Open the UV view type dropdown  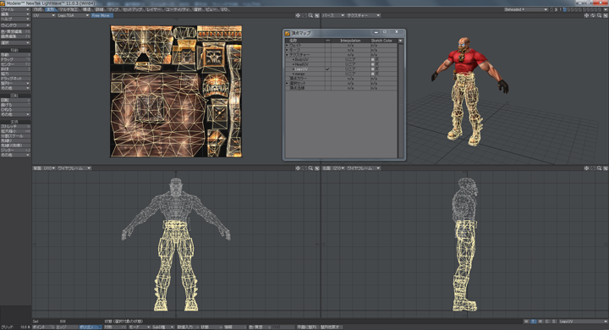point(44,15)
